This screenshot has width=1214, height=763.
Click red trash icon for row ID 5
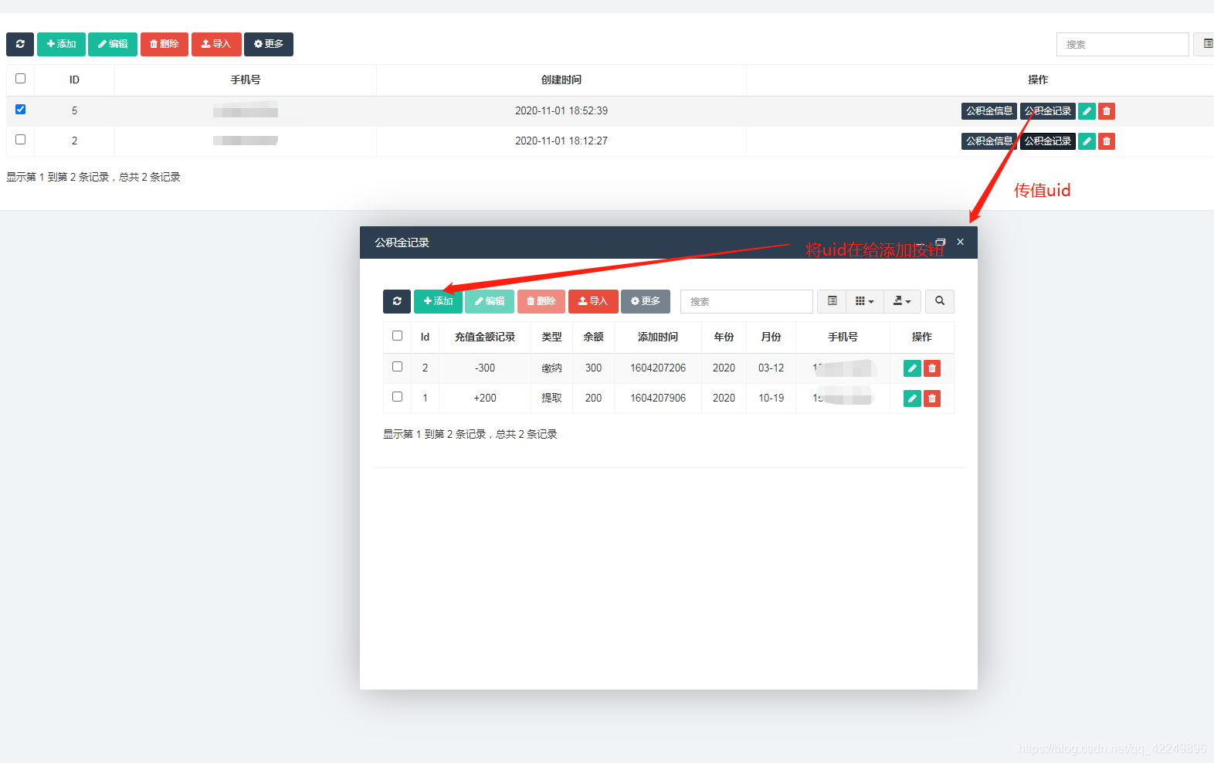coord(1107,111)
